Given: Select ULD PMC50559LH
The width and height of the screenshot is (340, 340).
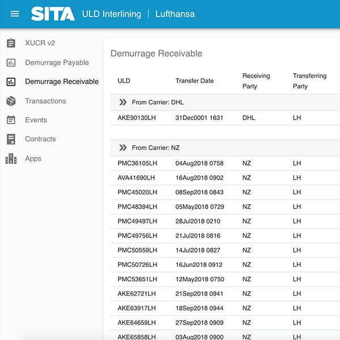Looking at the screenshot, I should click(x=137, y=250).
